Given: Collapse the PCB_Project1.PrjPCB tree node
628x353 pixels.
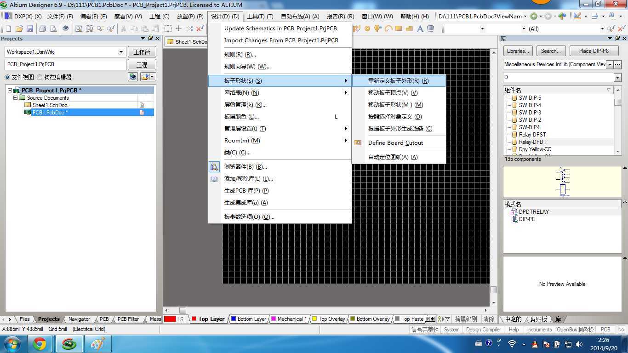Looking at the screenshot, I should [x=10, y=91].
